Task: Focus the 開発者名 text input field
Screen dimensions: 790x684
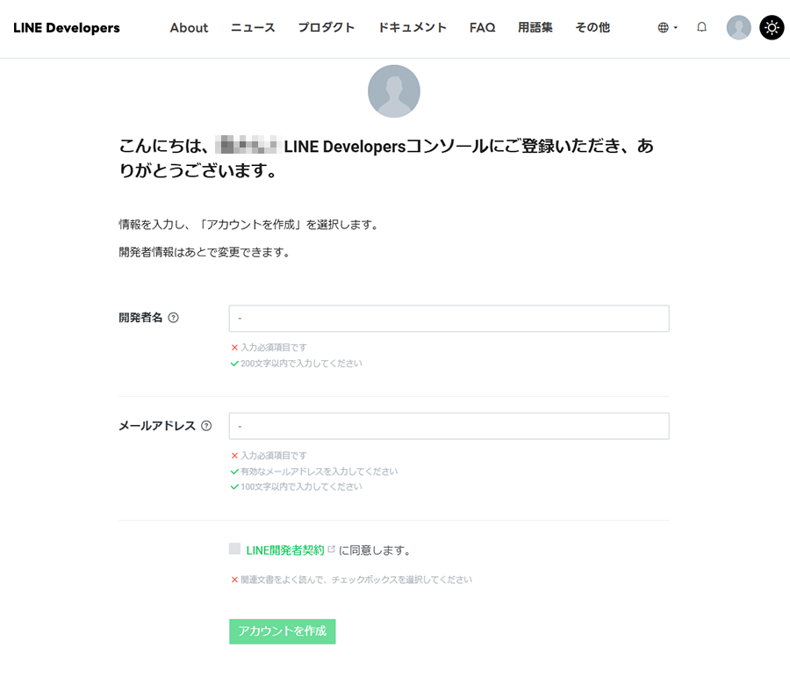Action: pos(449,319)
